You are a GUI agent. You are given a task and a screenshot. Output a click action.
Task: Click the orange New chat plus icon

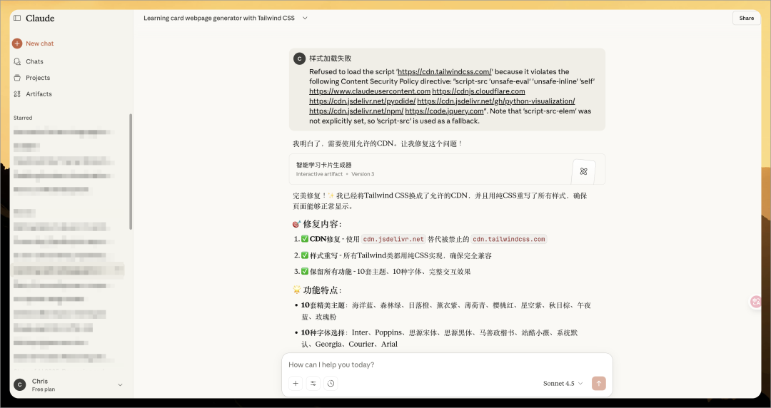(17, 44)
